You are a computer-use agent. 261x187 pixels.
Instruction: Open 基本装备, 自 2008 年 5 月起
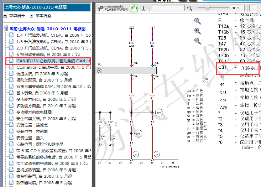coord(42,93)
